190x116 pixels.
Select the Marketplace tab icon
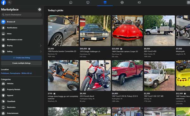point(105,3)
